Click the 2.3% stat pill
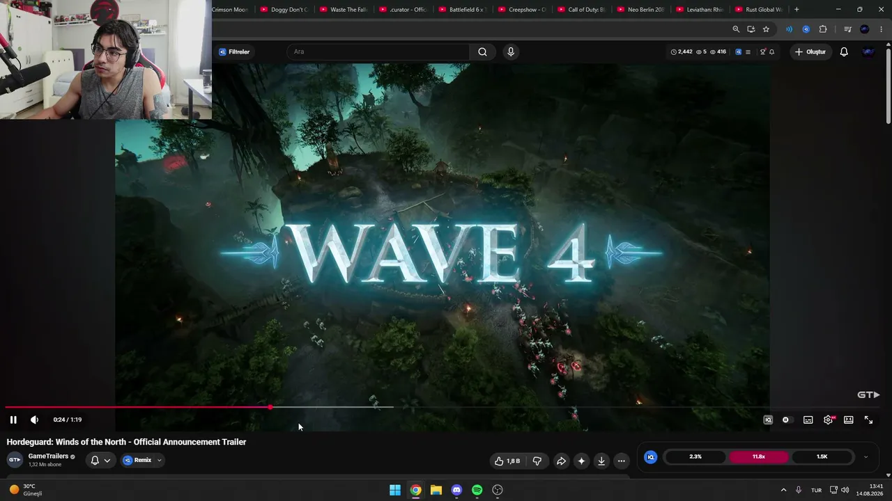The width and height of the screenshot is (892, 501). point(695,456)
